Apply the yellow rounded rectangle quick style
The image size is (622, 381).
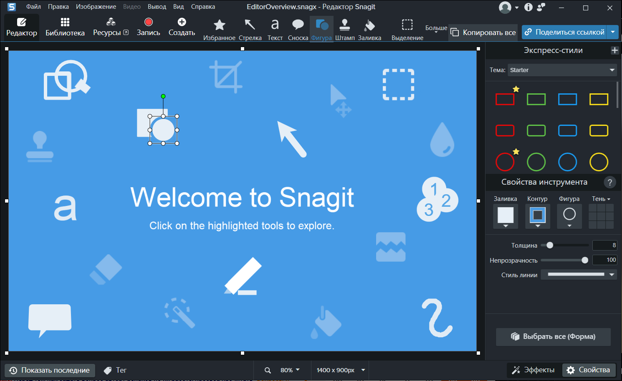(x=599, y=130)
